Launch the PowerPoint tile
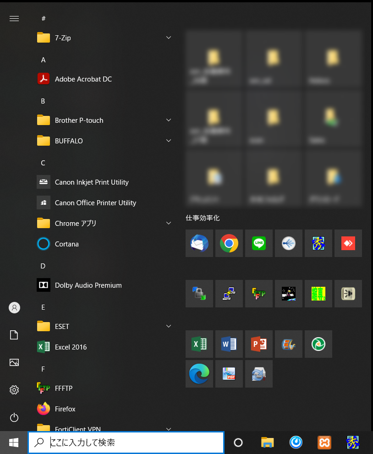 click(x=259, y=344)
